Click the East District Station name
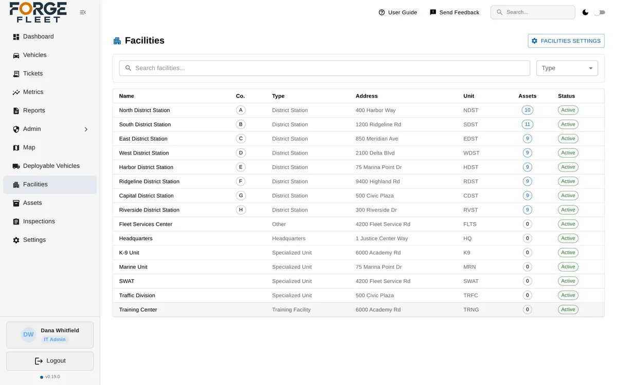 tap(143, 139)
